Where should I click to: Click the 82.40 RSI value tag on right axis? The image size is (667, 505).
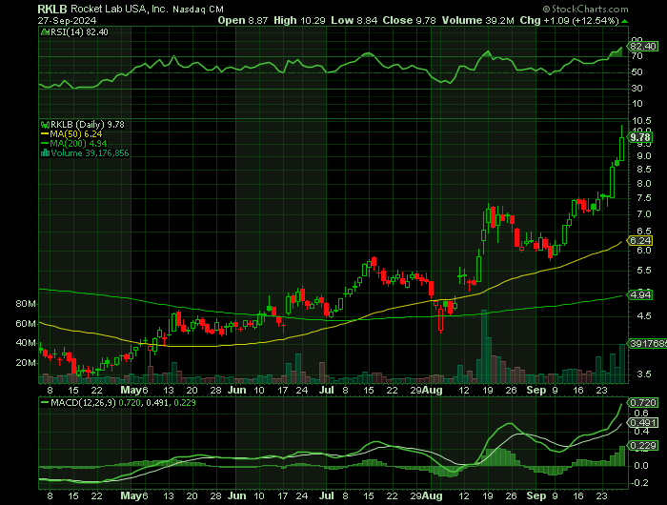(643, 46)
